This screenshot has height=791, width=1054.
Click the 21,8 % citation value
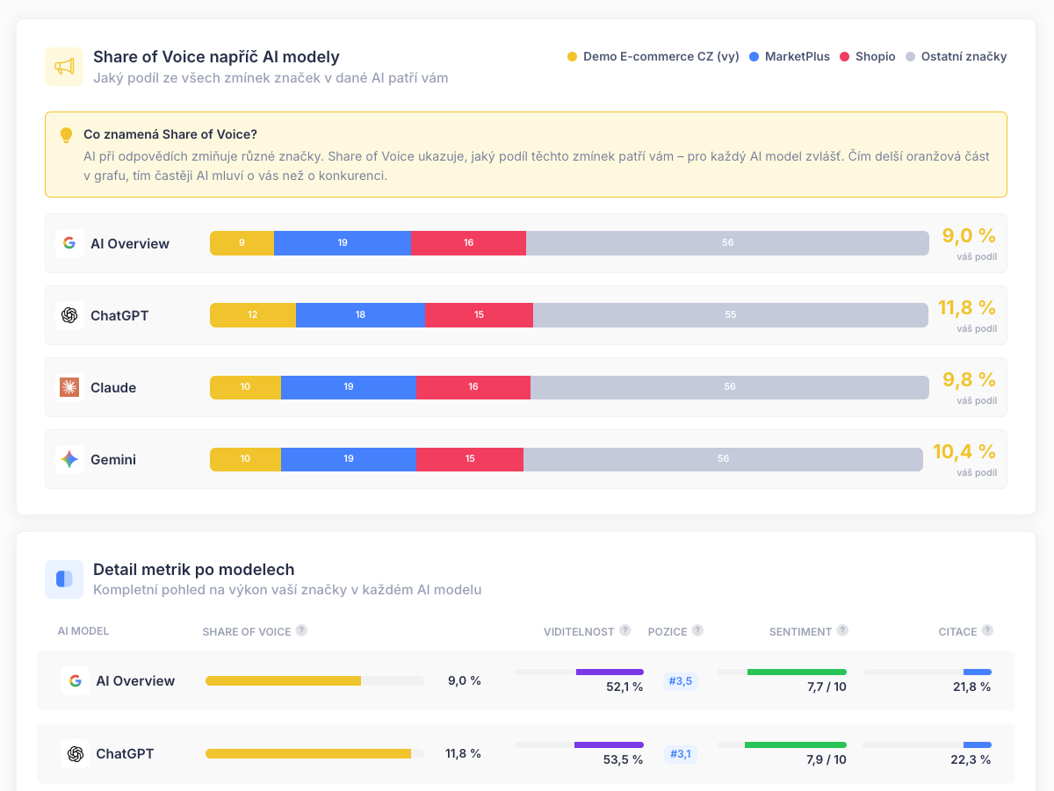point(972,687)
